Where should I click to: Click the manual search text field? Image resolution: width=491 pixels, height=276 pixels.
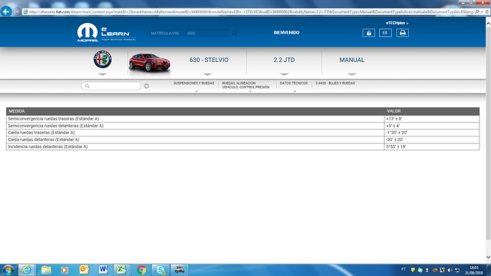[111, 86]
